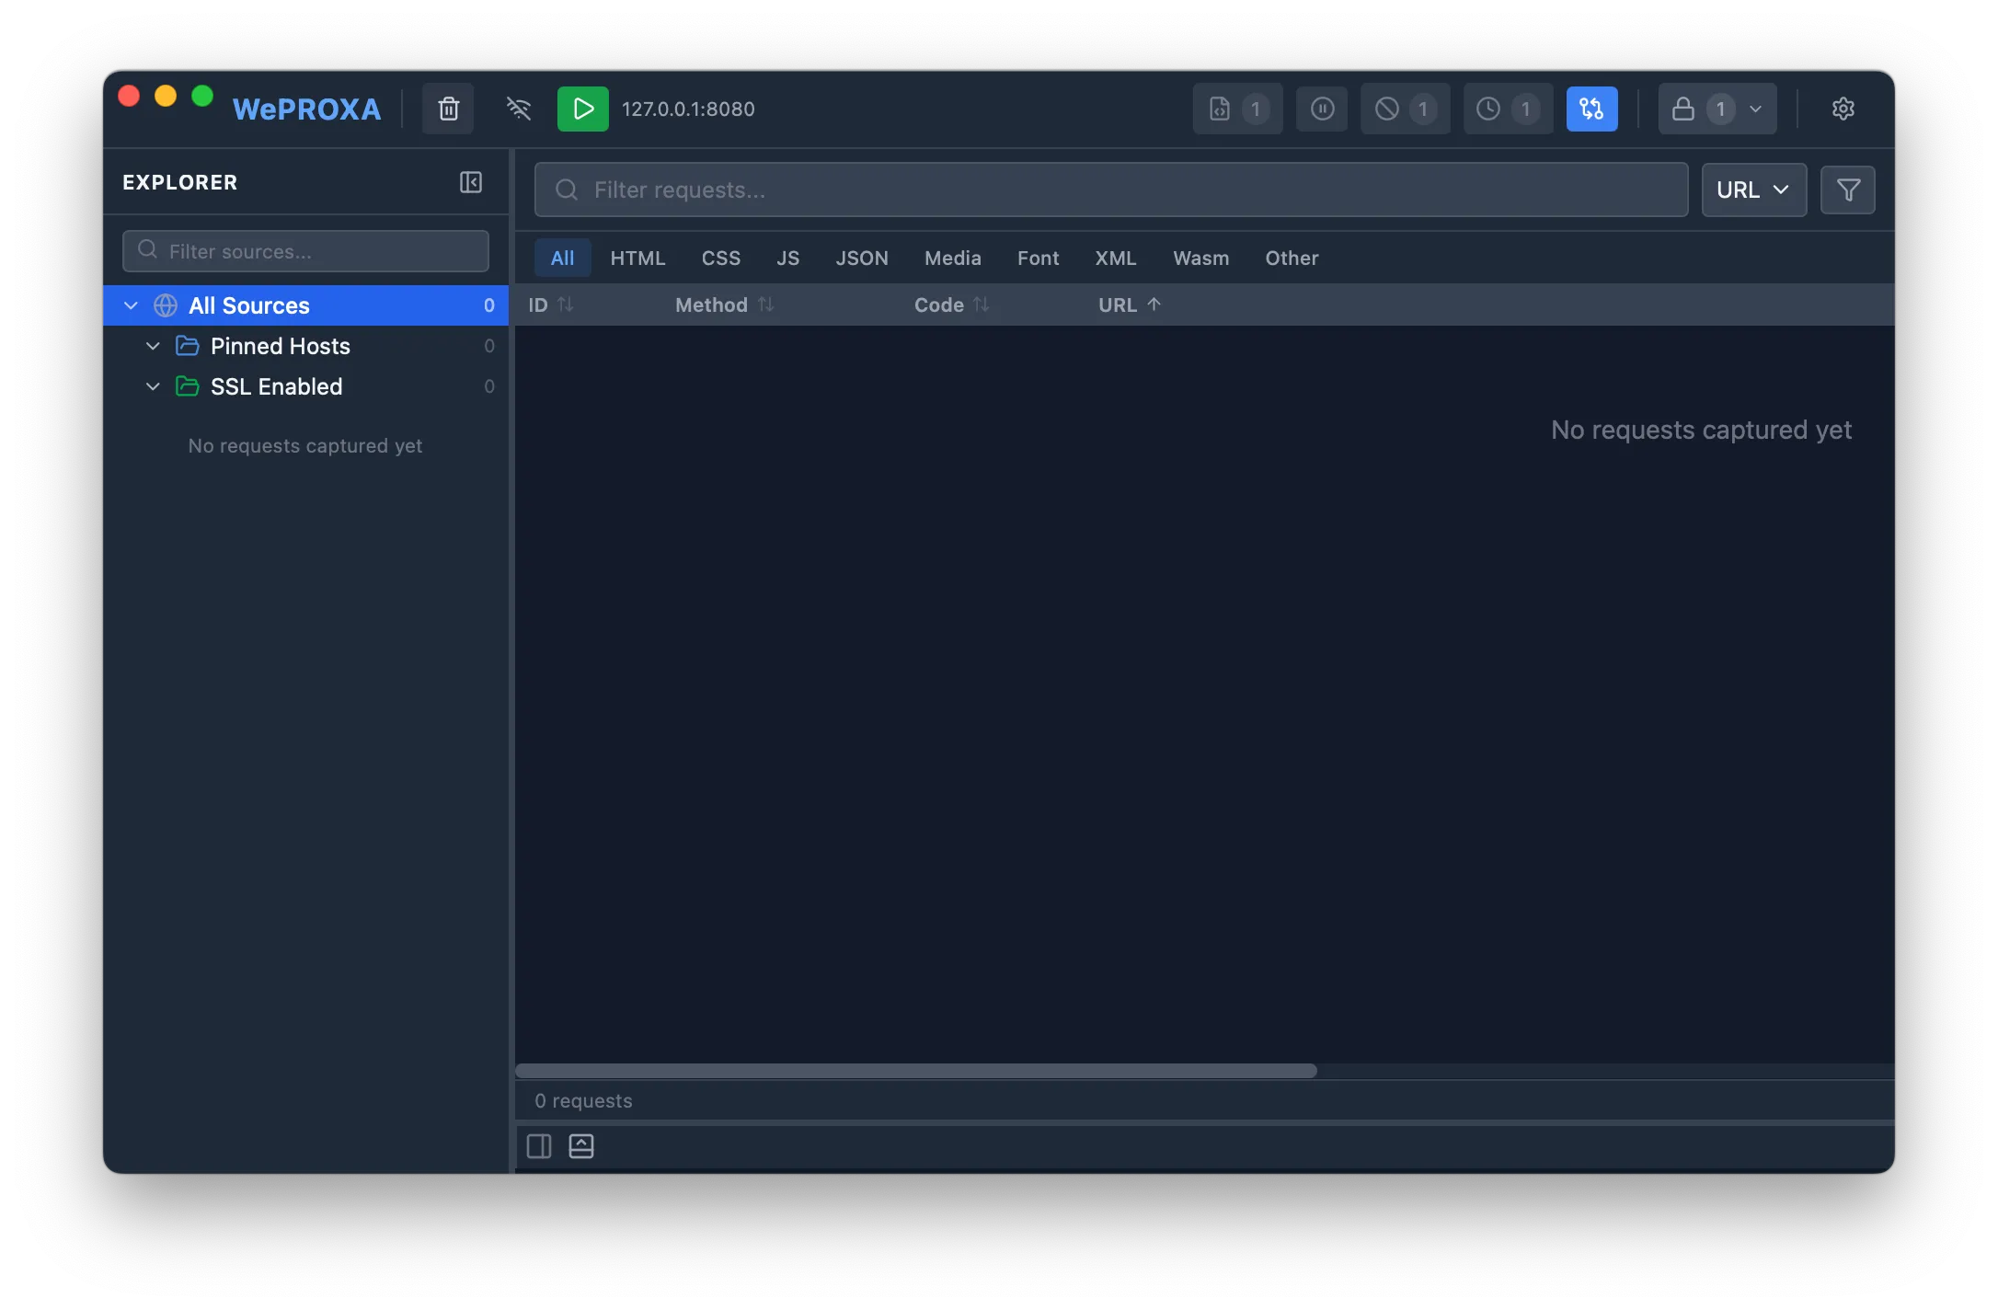Switch to the JSON filter tab

coord(861,258)
